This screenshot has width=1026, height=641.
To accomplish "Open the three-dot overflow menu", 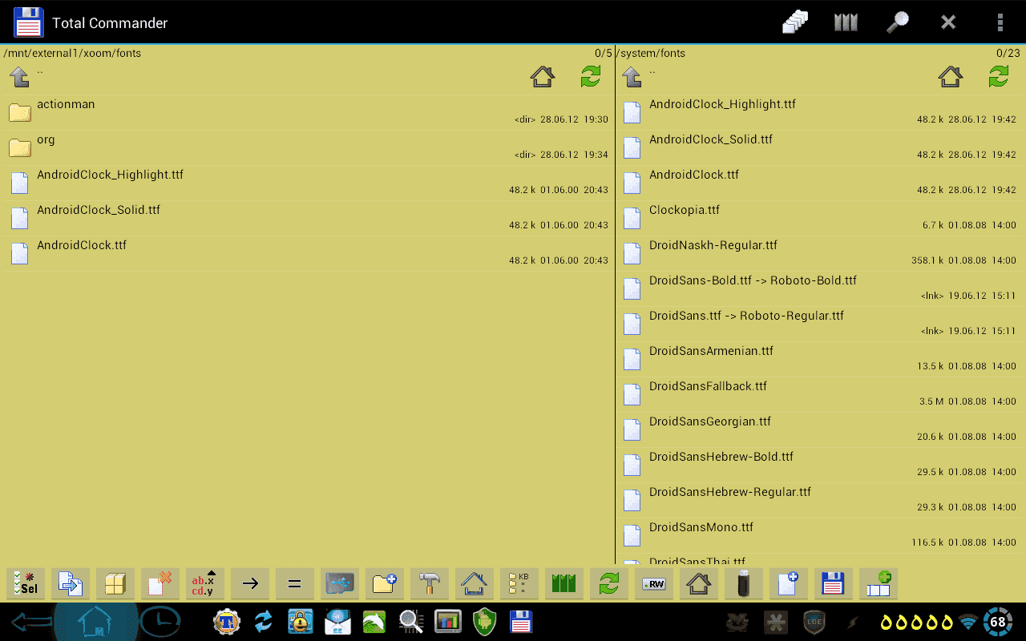I will pyautogui.click(x=1000, y=22).
